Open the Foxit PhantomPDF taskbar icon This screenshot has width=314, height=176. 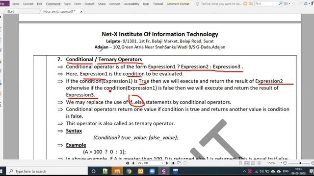point(164,171)
